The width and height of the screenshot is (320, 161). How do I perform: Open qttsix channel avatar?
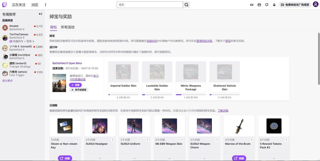coord(5,73)
